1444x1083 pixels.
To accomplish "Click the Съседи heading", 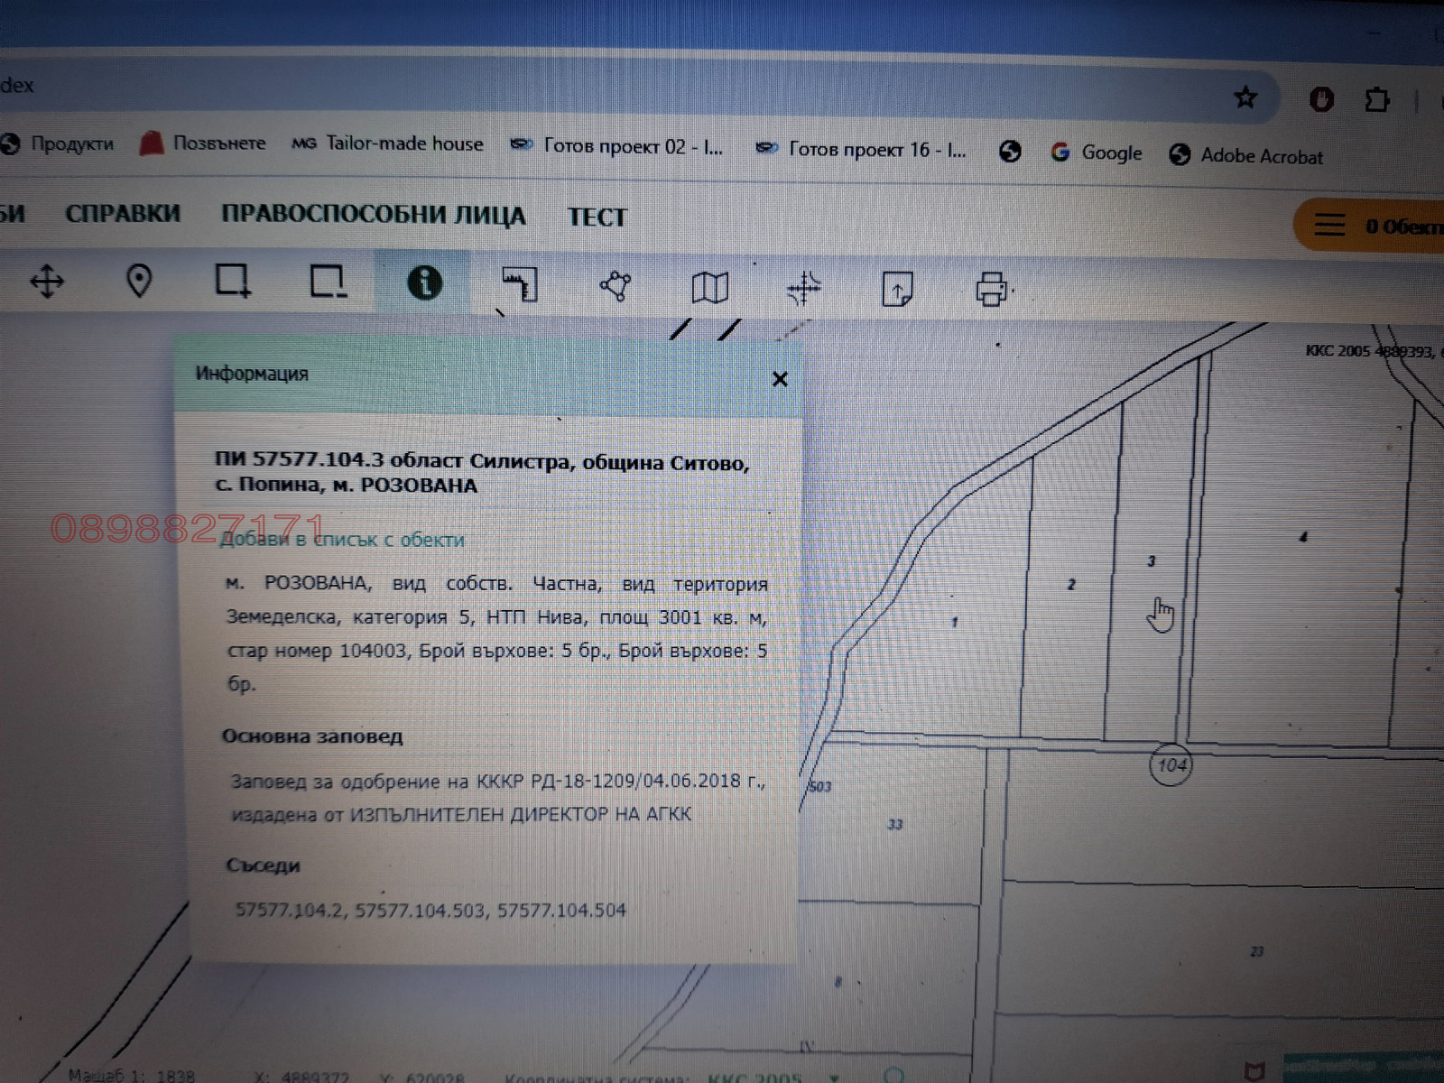I will pyautogui.click(x=263, y=865).
